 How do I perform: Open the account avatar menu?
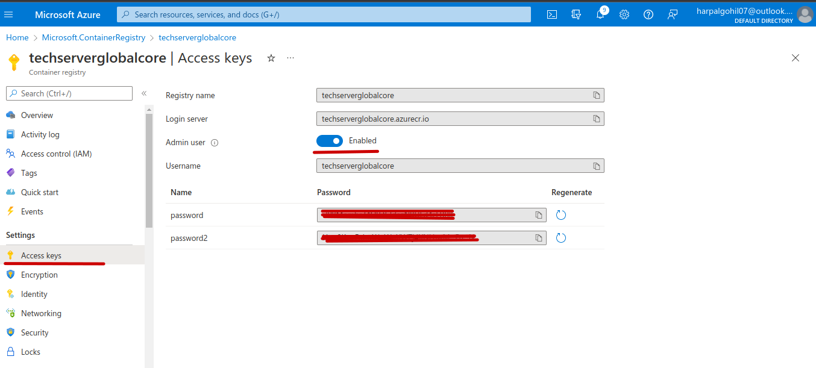tap(805, 14)
